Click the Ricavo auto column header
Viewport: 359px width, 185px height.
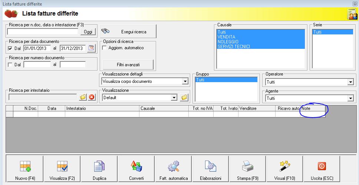click(288, 108)
